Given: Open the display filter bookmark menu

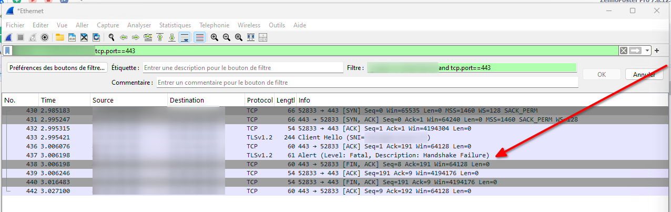Looking at the screenshot, I should point(8,51).
